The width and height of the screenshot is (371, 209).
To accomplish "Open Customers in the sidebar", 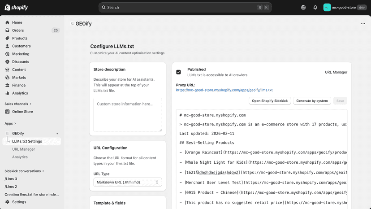I will pos(22,46).
